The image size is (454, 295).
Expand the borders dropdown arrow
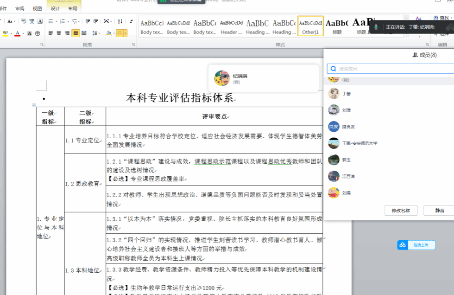pyautogui.click(x=126, y=33)
